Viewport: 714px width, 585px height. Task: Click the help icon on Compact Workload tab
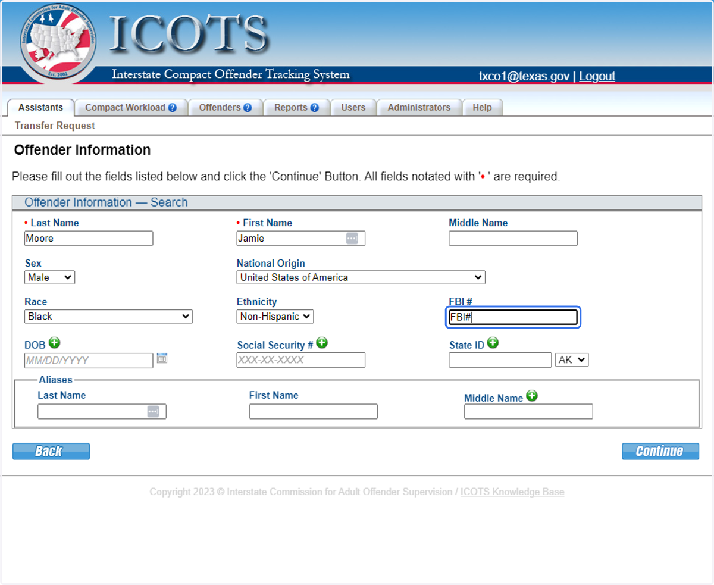172,108
